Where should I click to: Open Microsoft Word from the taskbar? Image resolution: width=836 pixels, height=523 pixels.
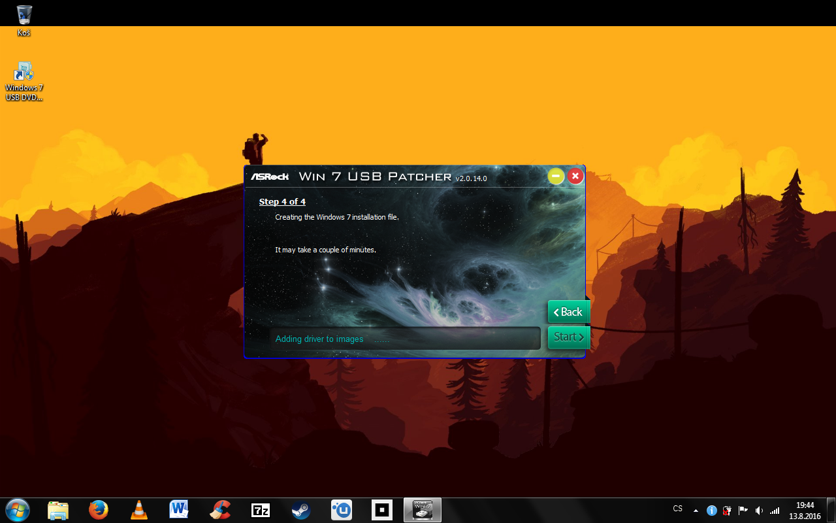[x=179, y=510]
